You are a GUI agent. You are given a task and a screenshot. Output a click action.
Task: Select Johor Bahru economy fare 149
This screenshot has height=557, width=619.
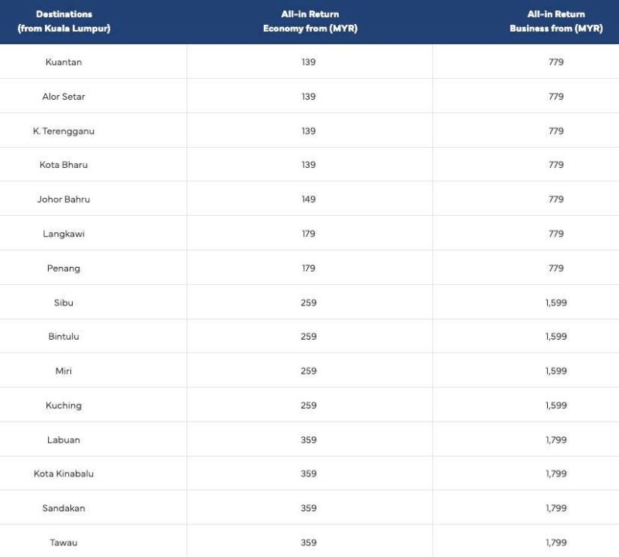click(x=309, y=199)
